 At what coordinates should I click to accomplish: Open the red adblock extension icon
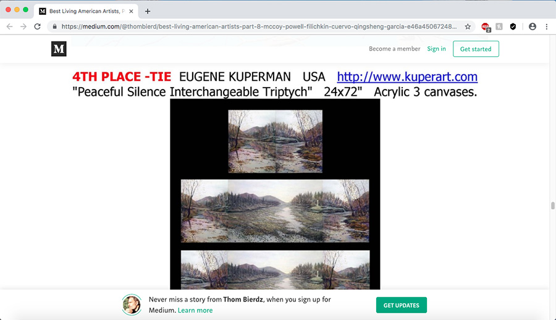tap(486, 27)
